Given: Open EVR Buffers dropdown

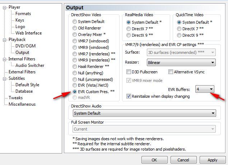Looking at the screenshot, I should click(205, 89).
